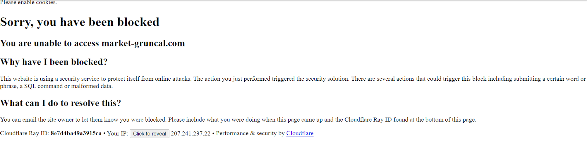Click the "Performance & security by" text
The height and width of the screenshot is (157, 587).
coord(250,133)
